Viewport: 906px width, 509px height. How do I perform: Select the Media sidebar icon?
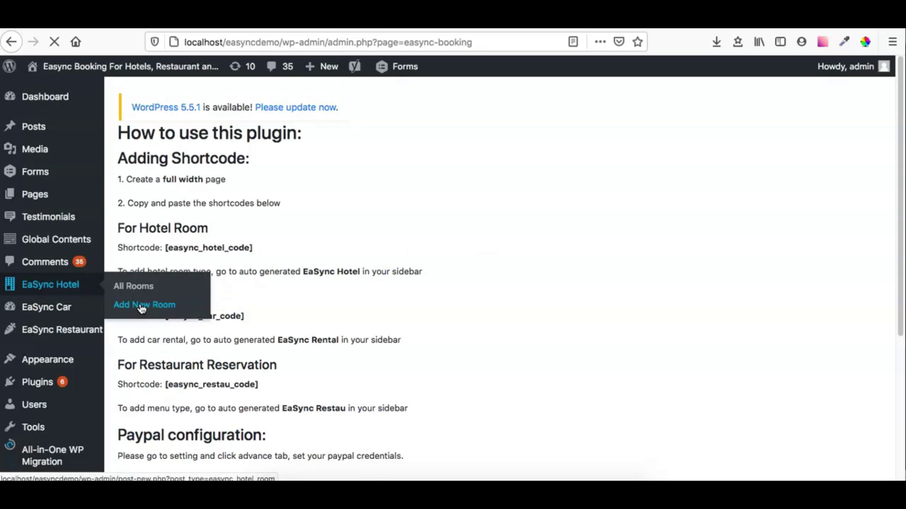[10, 149]
